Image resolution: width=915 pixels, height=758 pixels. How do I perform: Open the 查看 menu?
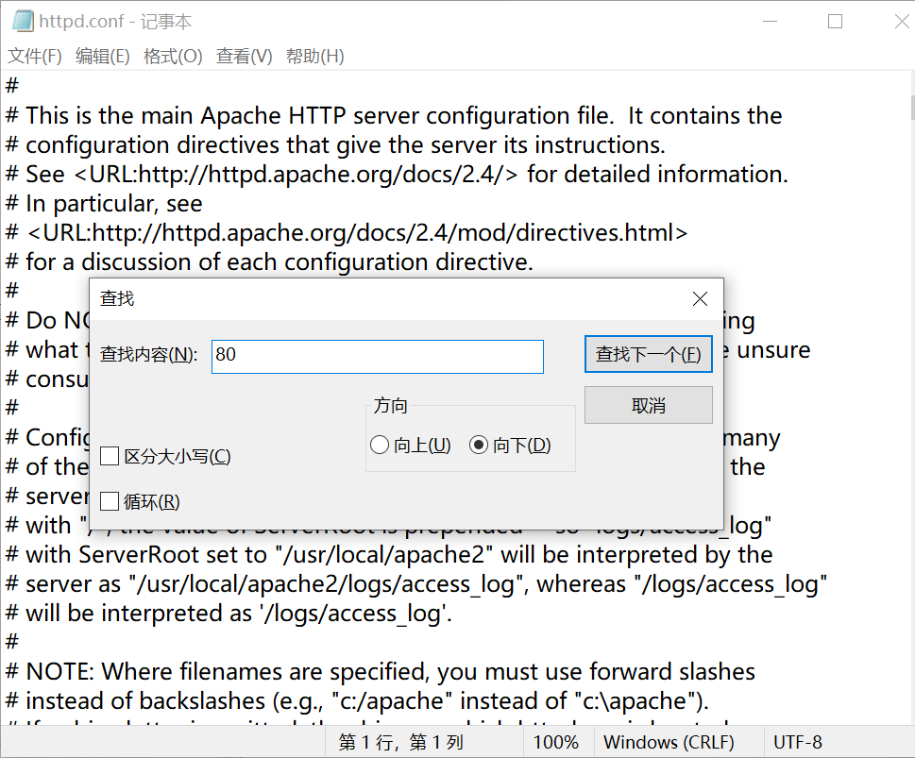pyautogui.click(x=242, y=56)
